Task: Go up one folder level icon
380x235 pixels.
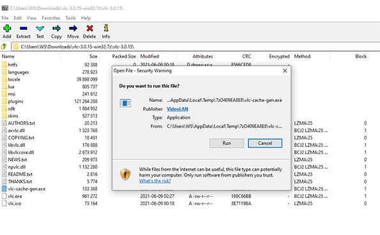Action: (4, 46)
